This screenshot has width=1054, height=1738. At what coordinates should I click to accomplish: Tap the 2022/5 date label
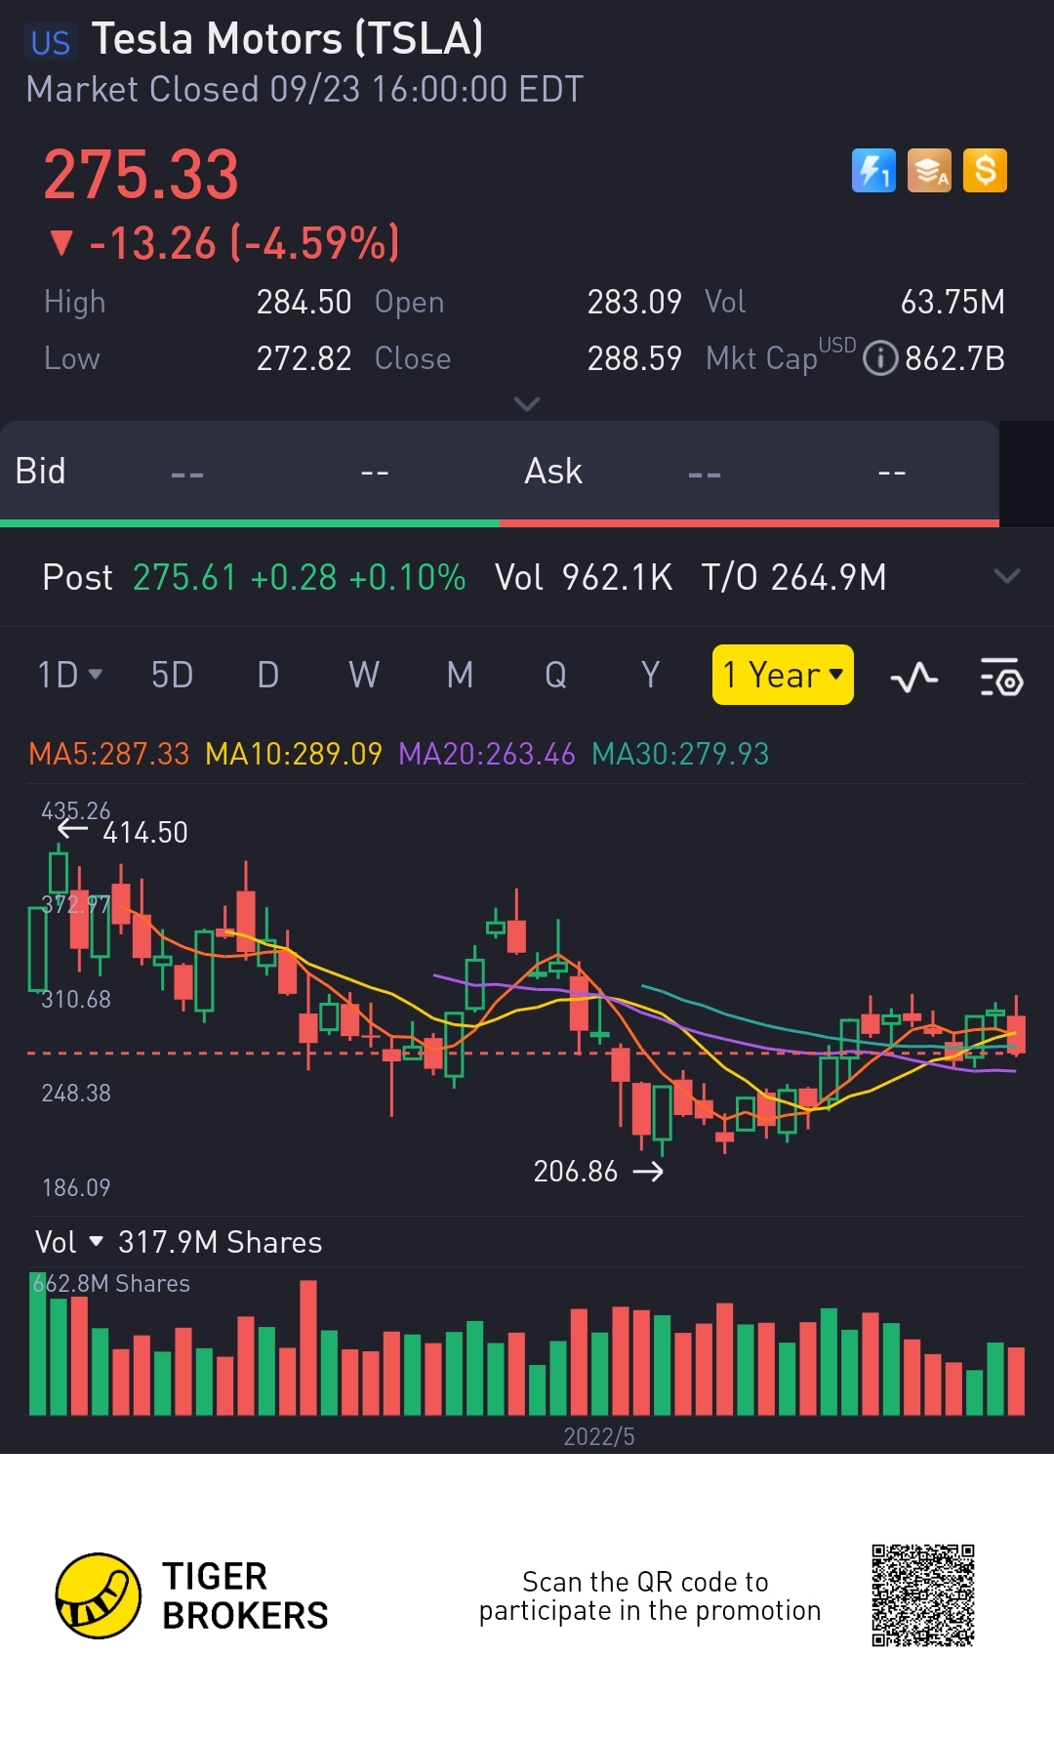[599, 1436]
